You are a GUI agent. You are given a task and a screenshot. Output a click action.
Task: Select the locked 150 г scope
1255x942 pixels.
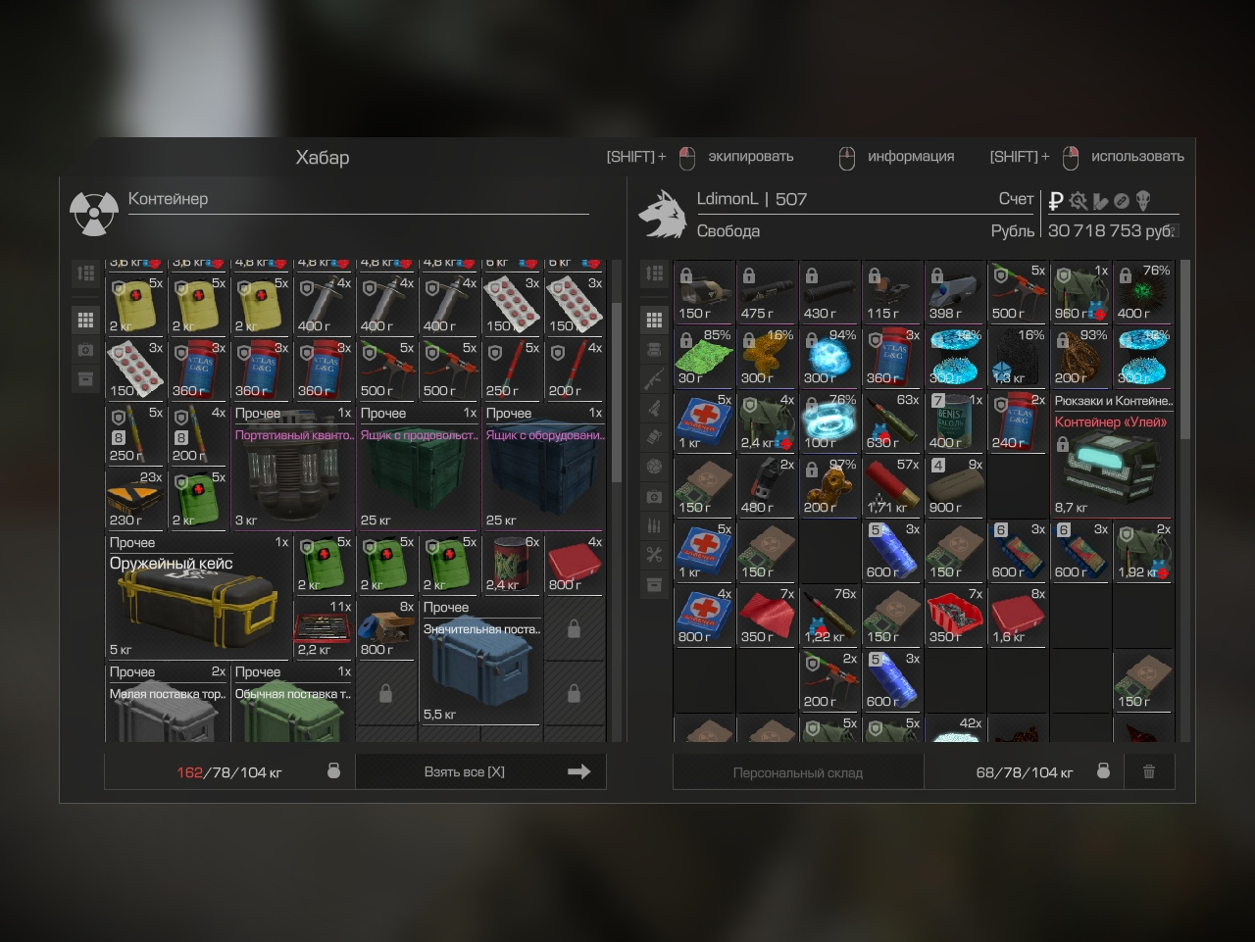pos(704,292)
